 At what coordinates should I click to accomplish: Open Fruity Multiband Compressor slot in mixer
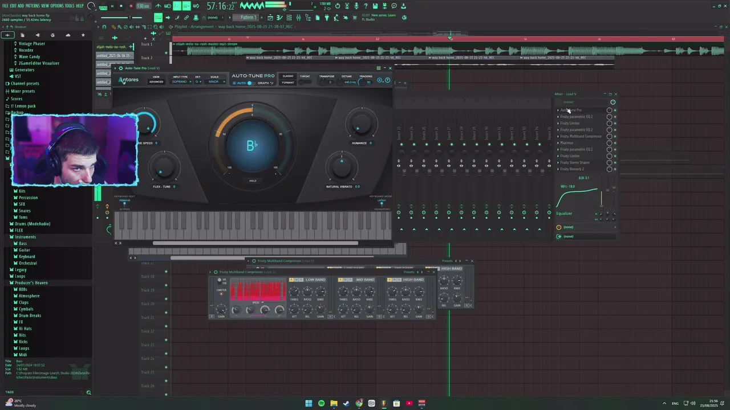tap(581, 136)
